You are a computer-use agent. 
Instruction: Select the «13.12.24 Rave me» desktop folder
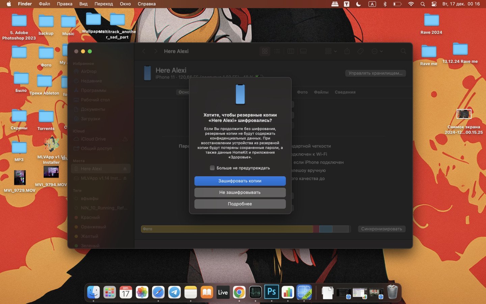(460, 49)
